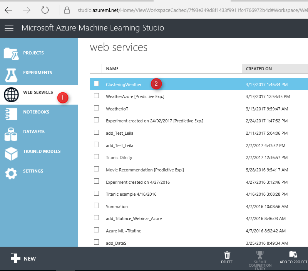Reload the page with refresh icon

coord(45,10)
